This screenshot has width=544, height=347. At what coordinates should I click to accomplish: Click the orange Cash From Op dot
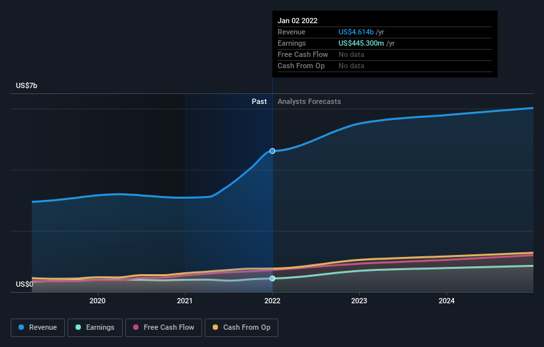[x=215, y=327]
